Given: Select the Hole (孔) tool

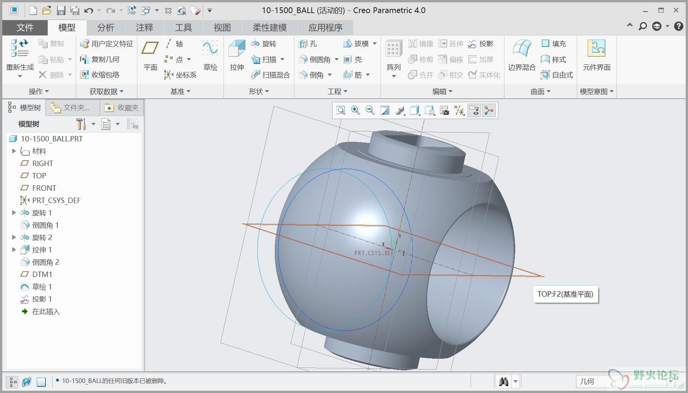Looking at the screenshot, I should pyautogui.click(x=308, y=44).
